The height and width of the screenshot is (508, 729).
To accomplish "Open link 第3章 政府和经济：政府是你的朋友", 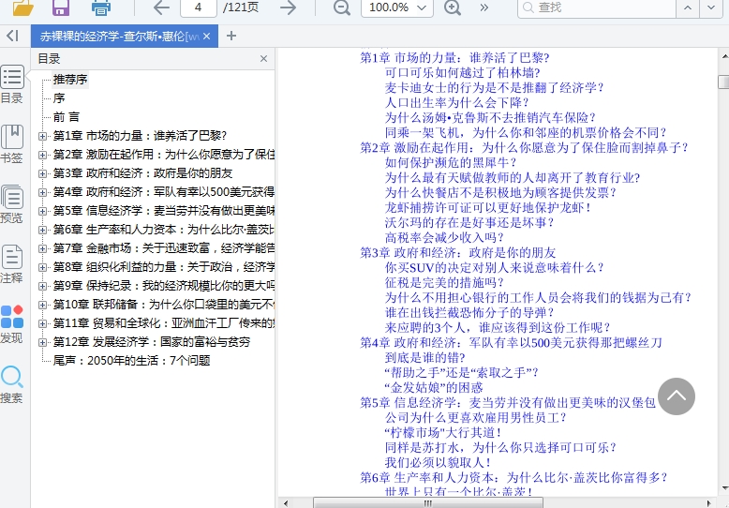I will point(458,253).
